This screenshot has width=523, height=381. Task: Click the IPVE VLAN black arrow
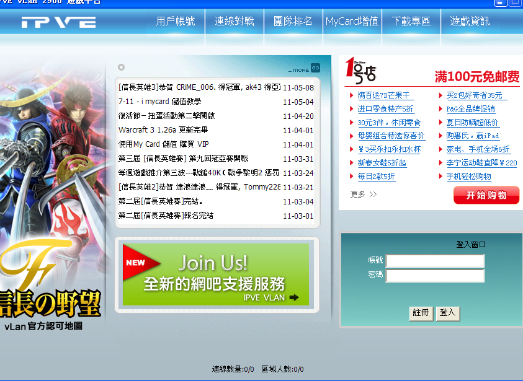294,297
